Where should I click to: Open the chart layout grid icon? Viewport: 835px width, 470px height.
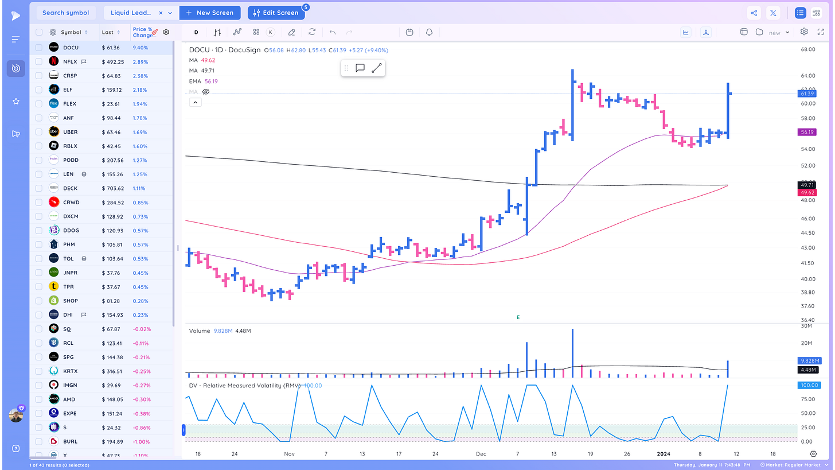[744, 32]
